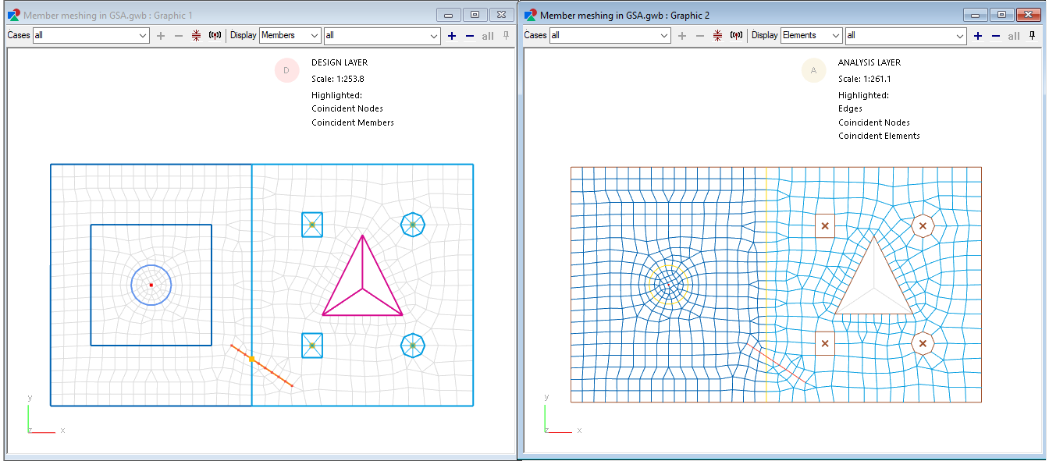Toggle the labels broadcast icon in Graphic 1 toolbar

[x=215, y=35]
